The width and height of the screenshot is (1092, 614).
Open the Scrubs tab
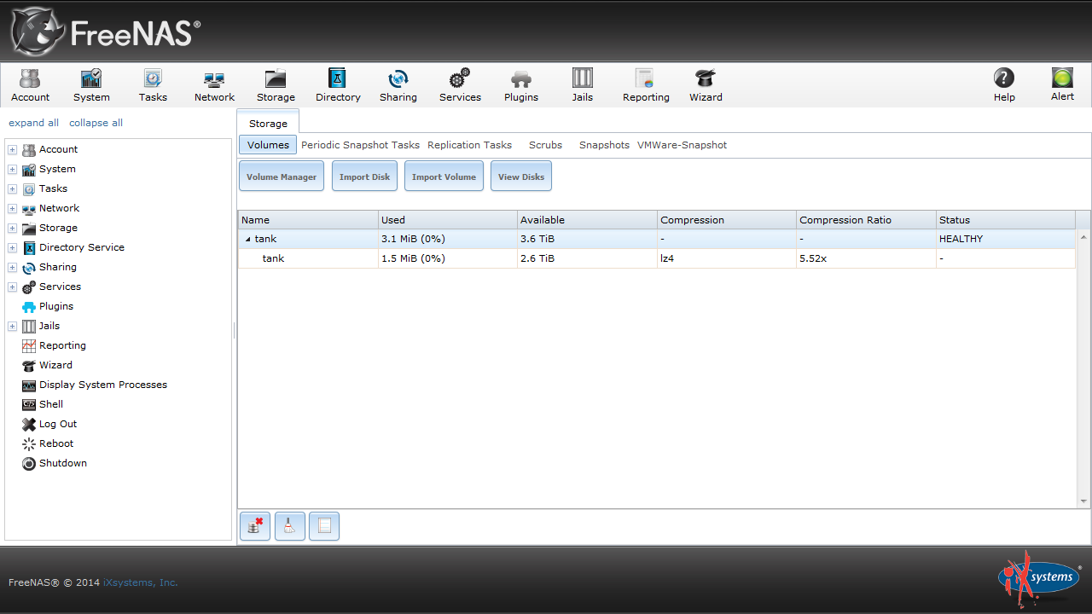(545, 145)
